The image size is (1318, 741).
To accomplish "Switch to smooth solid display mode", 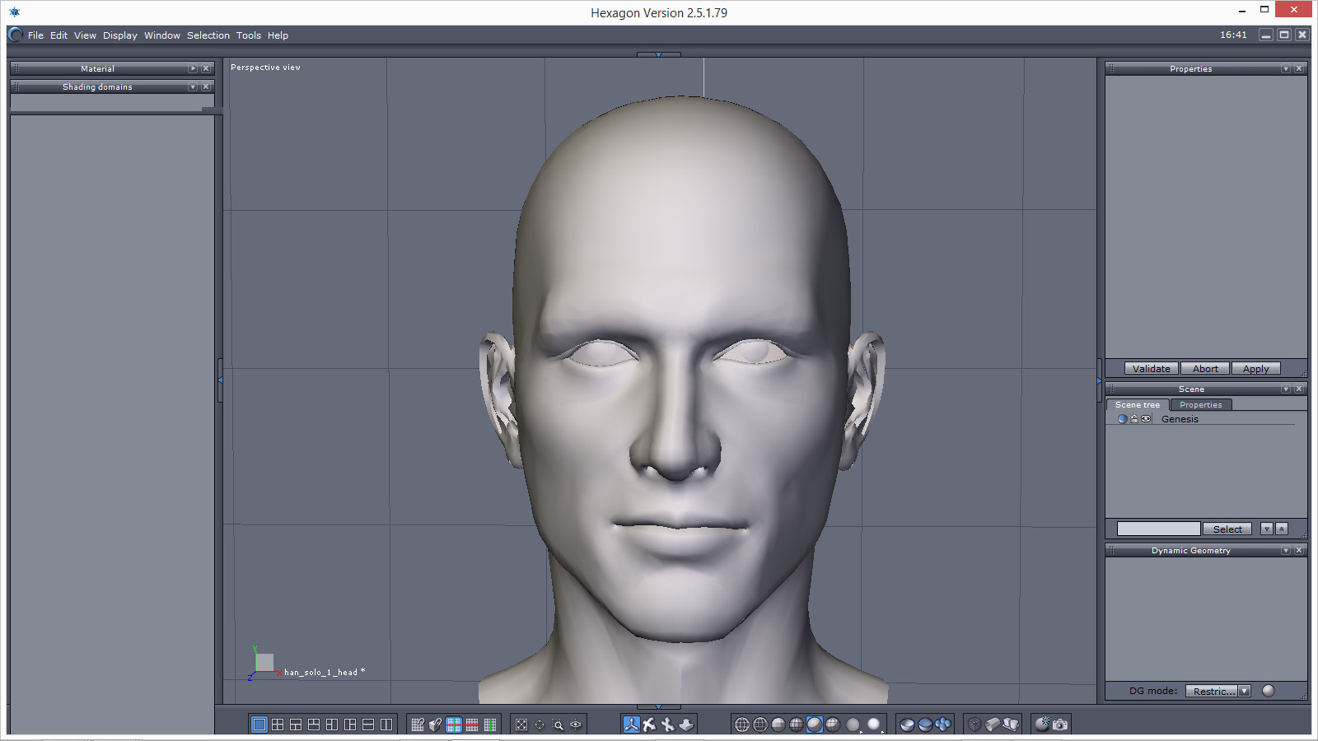I will [815, 725].
